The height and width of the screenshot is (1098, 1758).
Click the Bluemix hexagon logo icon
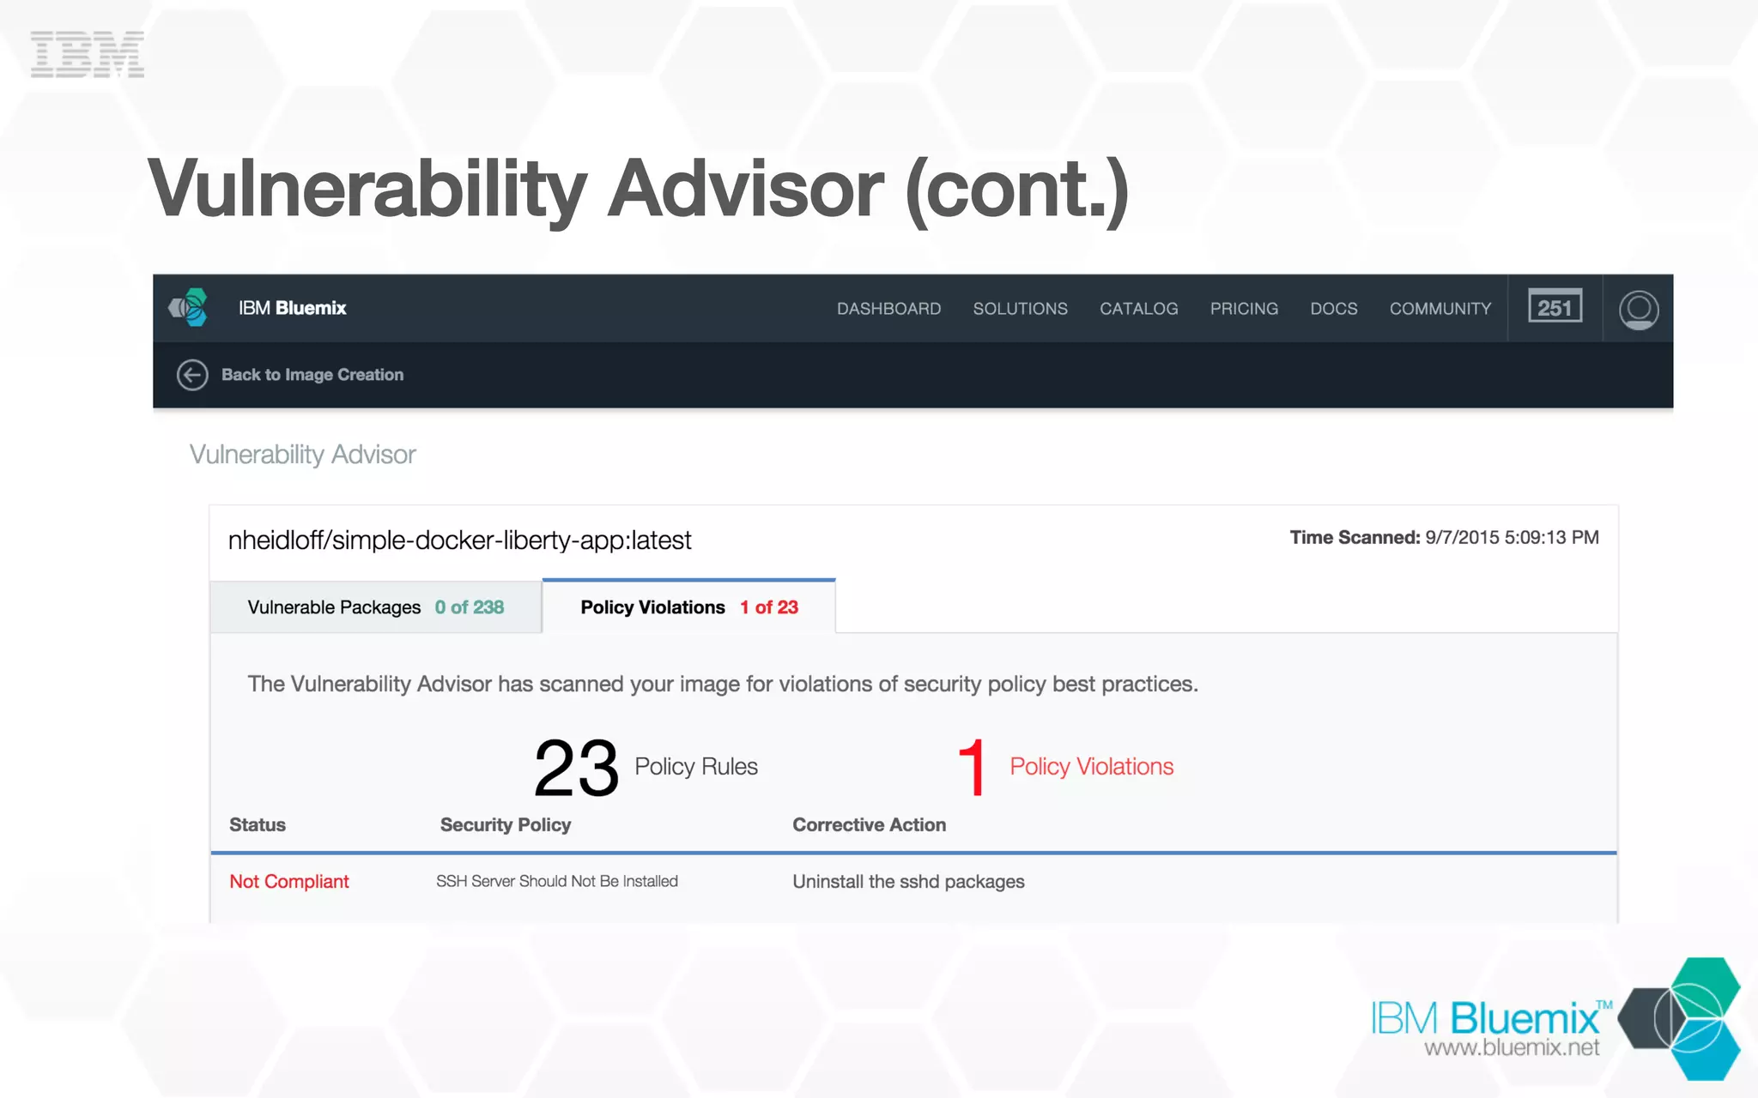[x=189, y=307]
